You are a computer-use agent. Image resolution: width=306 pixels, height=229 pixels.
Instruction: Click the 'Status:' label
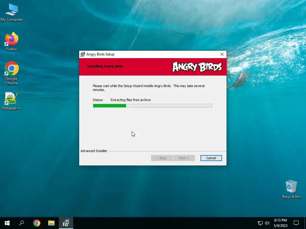coord(98,100)
